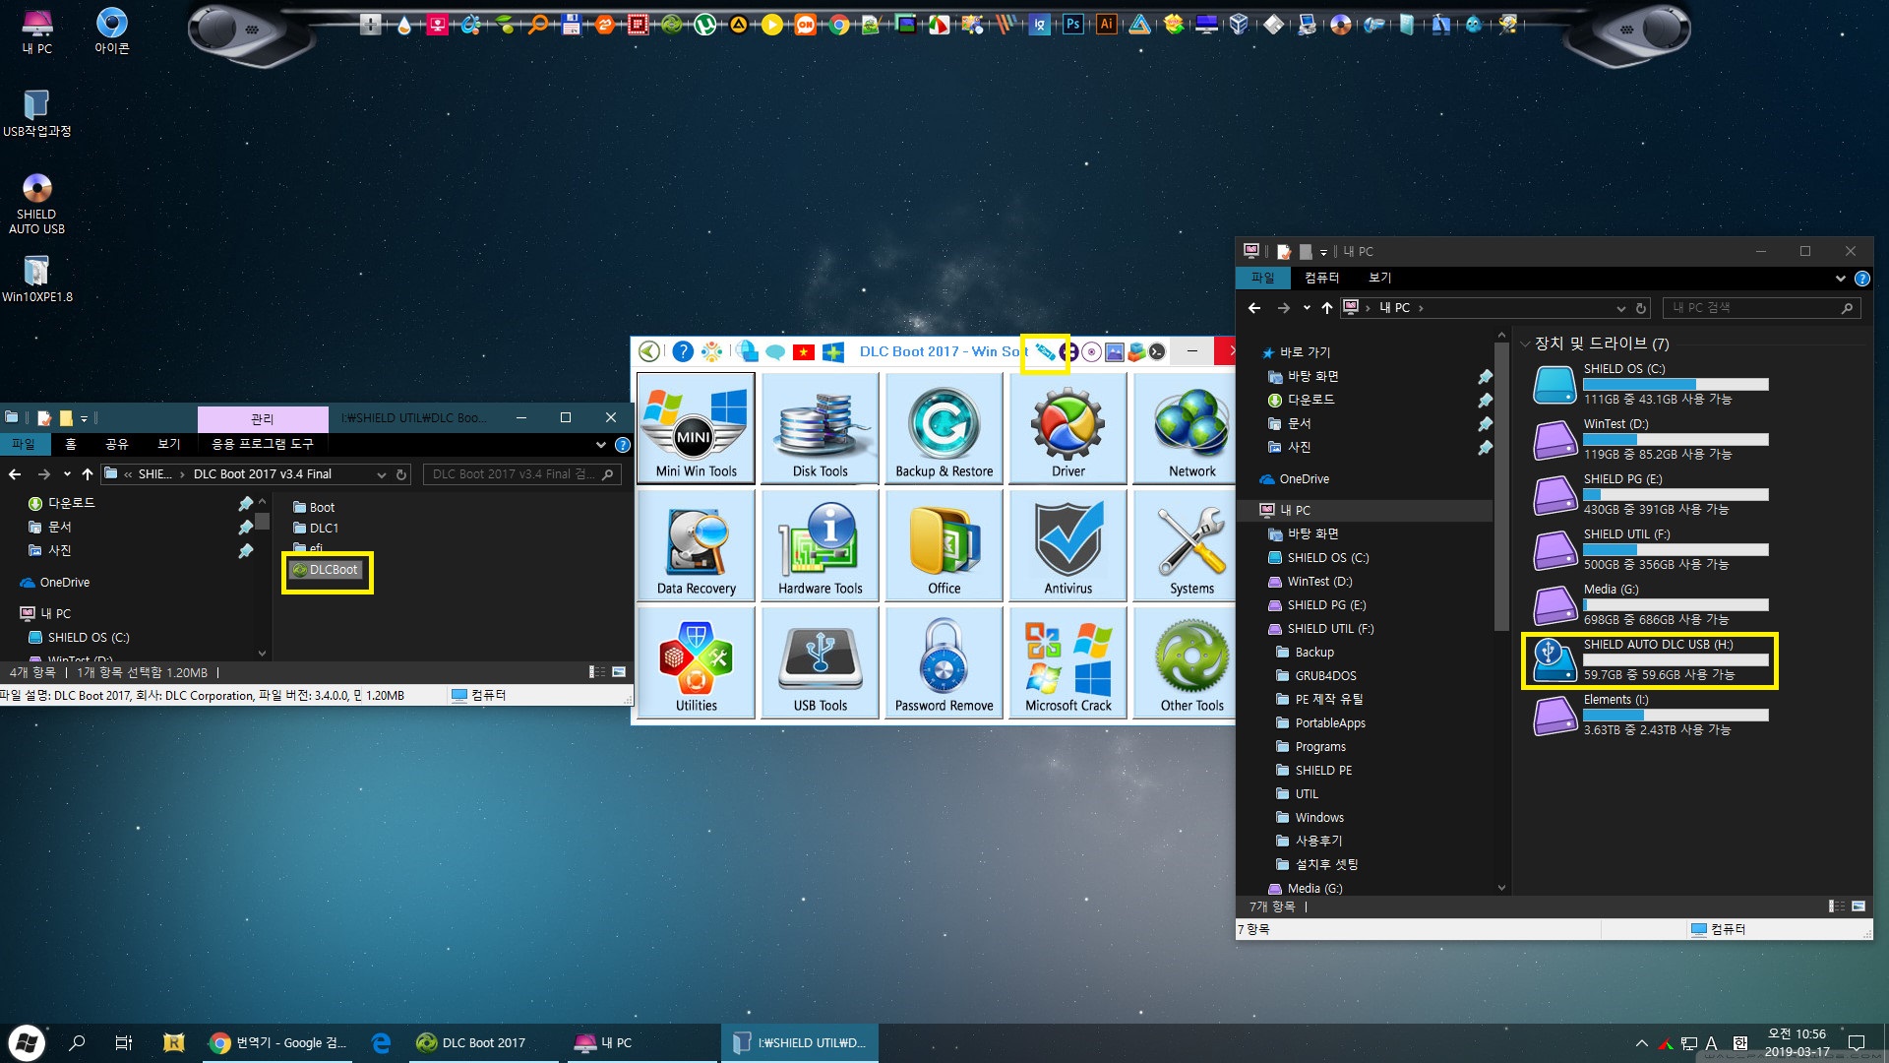Open 보기 tab in 내 PC window
1889x1063 pixels.
[x=1380, y=279]
